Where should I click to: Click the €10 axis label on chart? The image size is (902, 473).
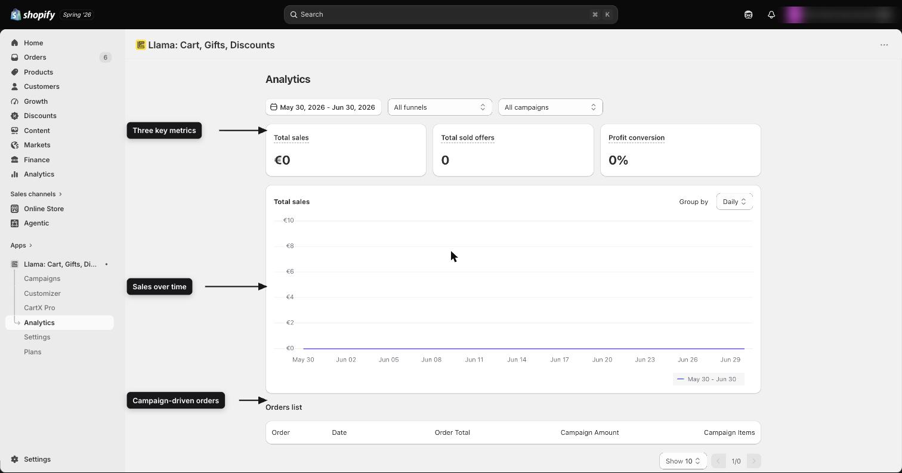coord(289,221)
